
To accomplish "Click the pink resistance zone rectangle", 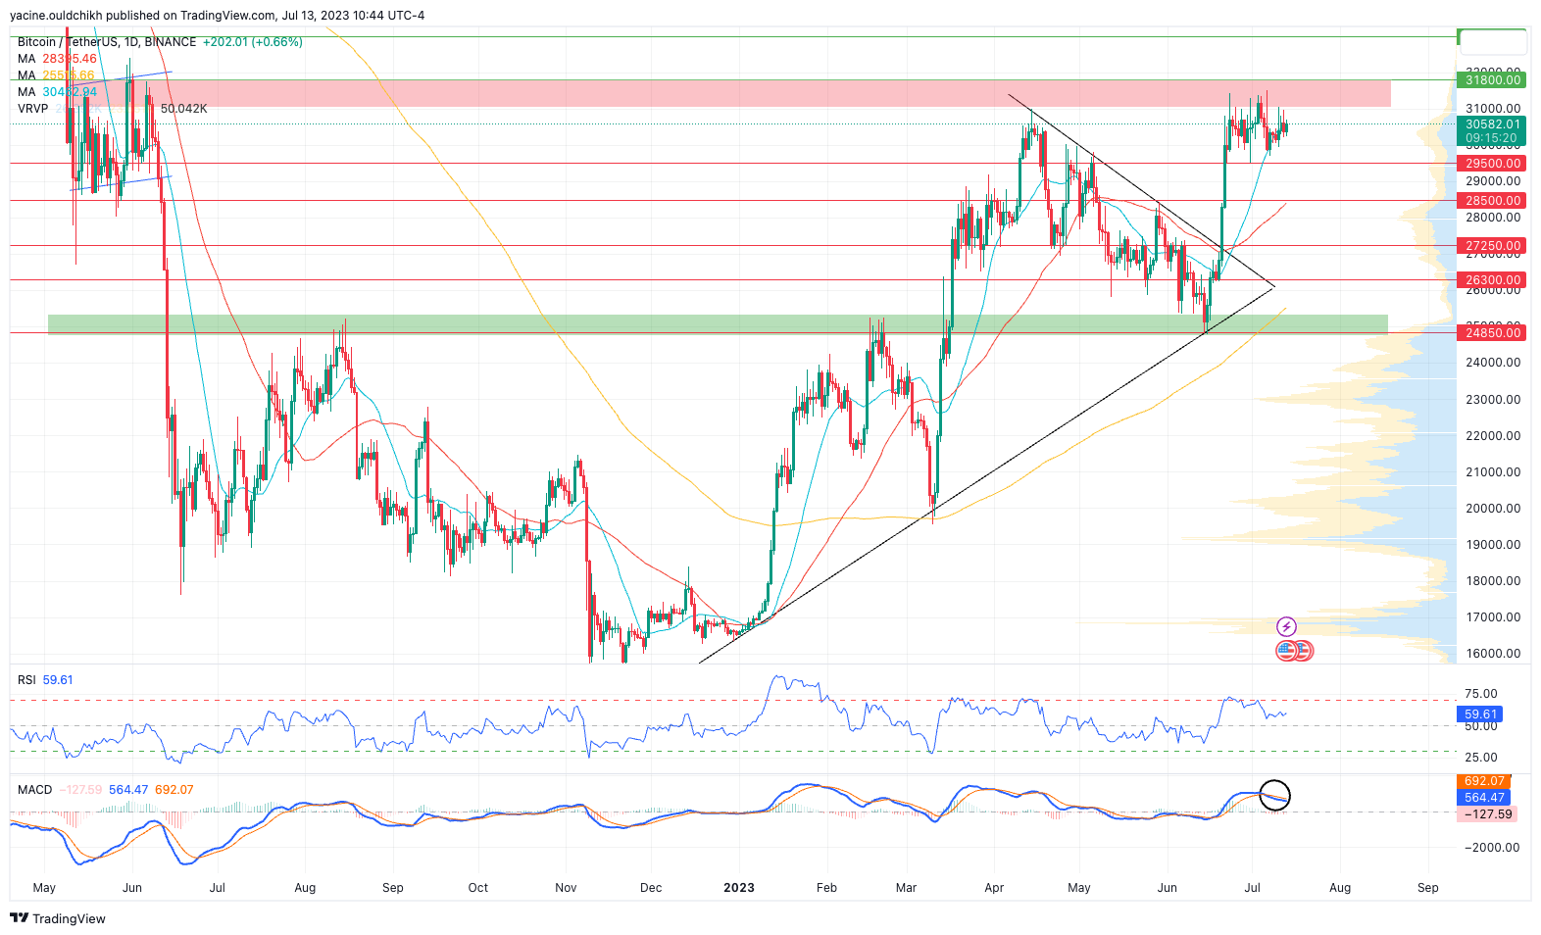I will point(729,93).
